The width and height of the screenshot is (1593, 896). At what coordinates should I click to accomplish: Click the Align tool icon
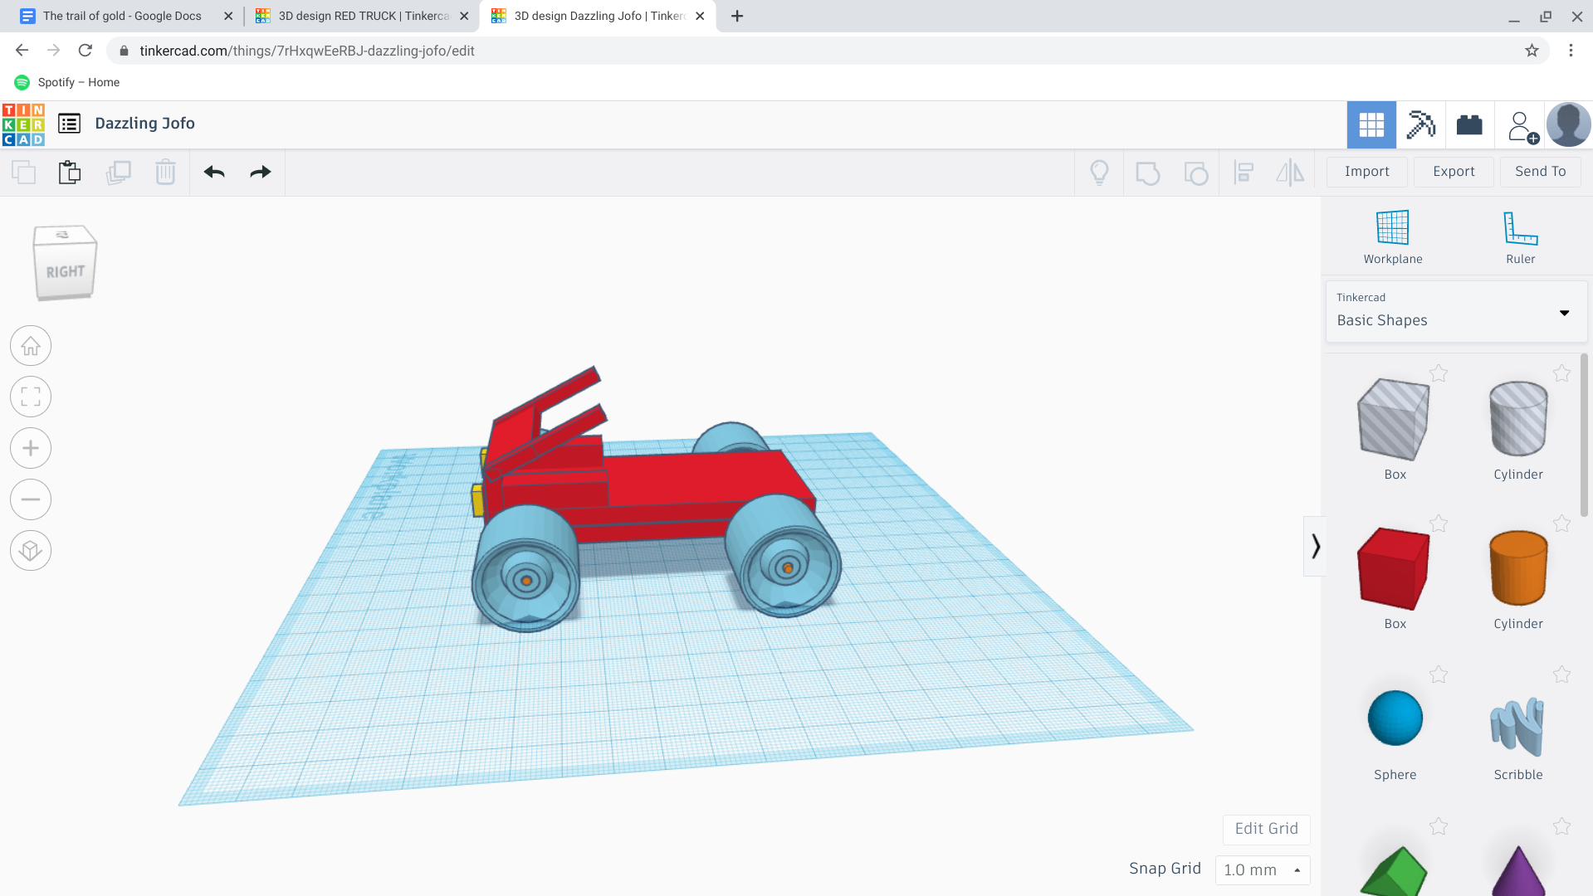[x=1244, y=173]
